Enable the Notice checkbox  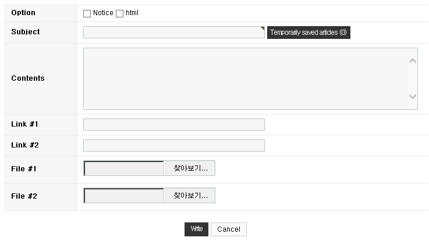coord(87,13)
